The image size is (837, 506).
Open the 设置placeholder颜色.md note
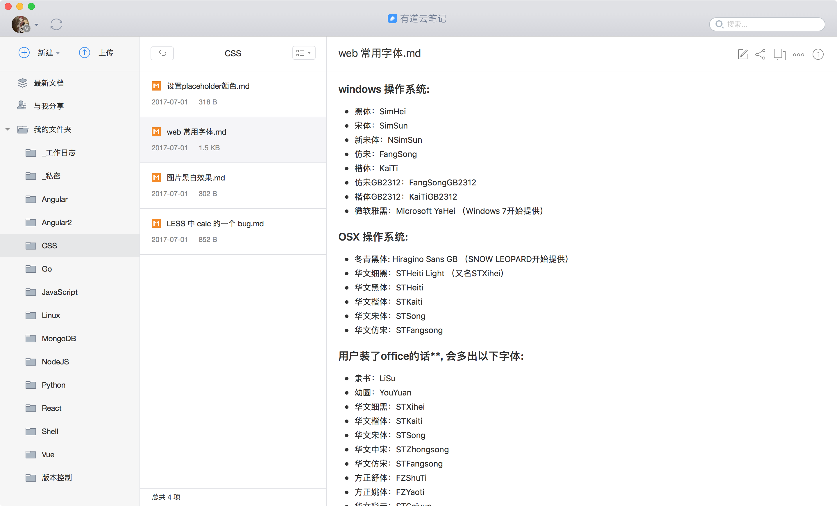(x=208, y=86)
